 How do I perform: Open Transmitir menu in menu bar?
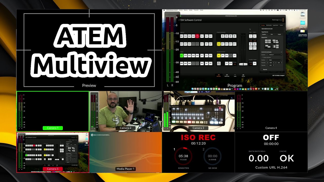pyautogui.click(x=196, y=10)
